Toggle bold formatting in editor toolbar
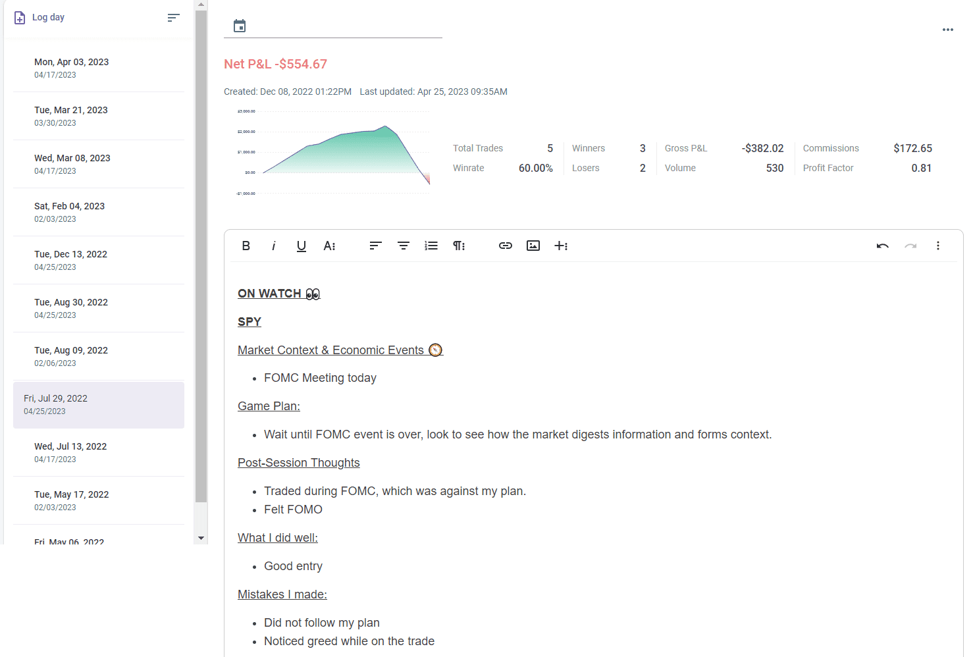Image resolution: width=973 pixels, height=657 pixels. (x=246, y=246)
